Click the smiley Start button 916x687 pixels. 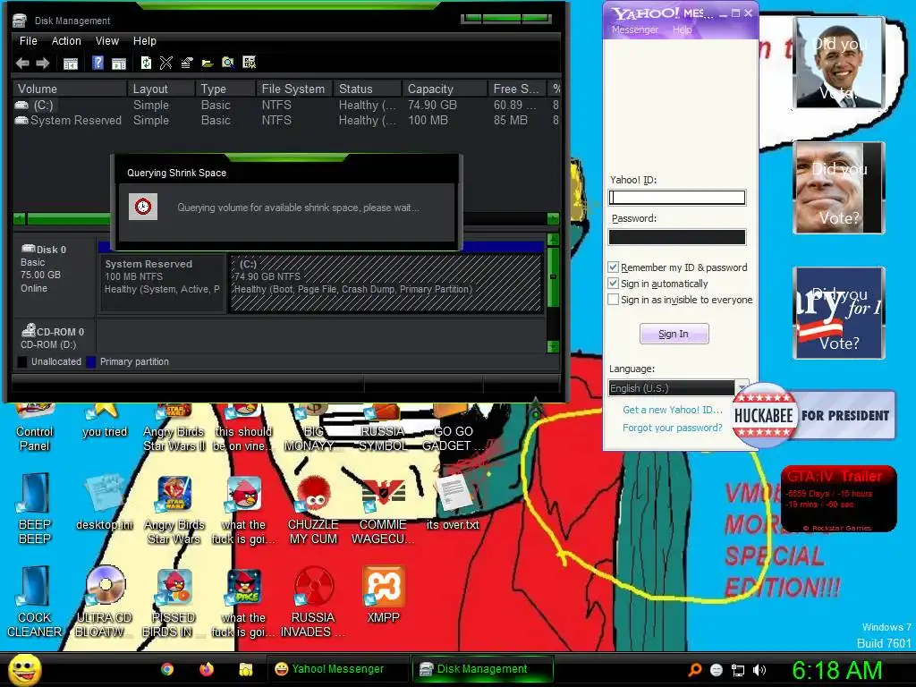click(x=24, y=669)
